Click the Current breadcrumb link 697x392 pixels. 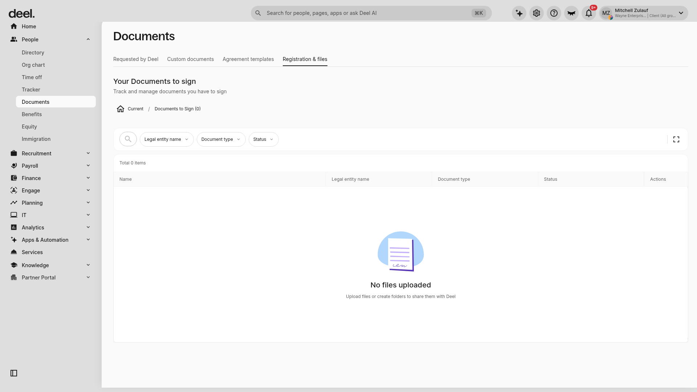(x=135, y=109)
